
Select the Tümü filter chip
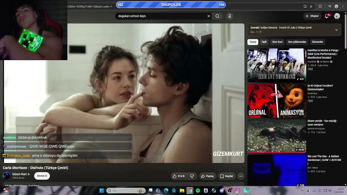click(253, 42)
